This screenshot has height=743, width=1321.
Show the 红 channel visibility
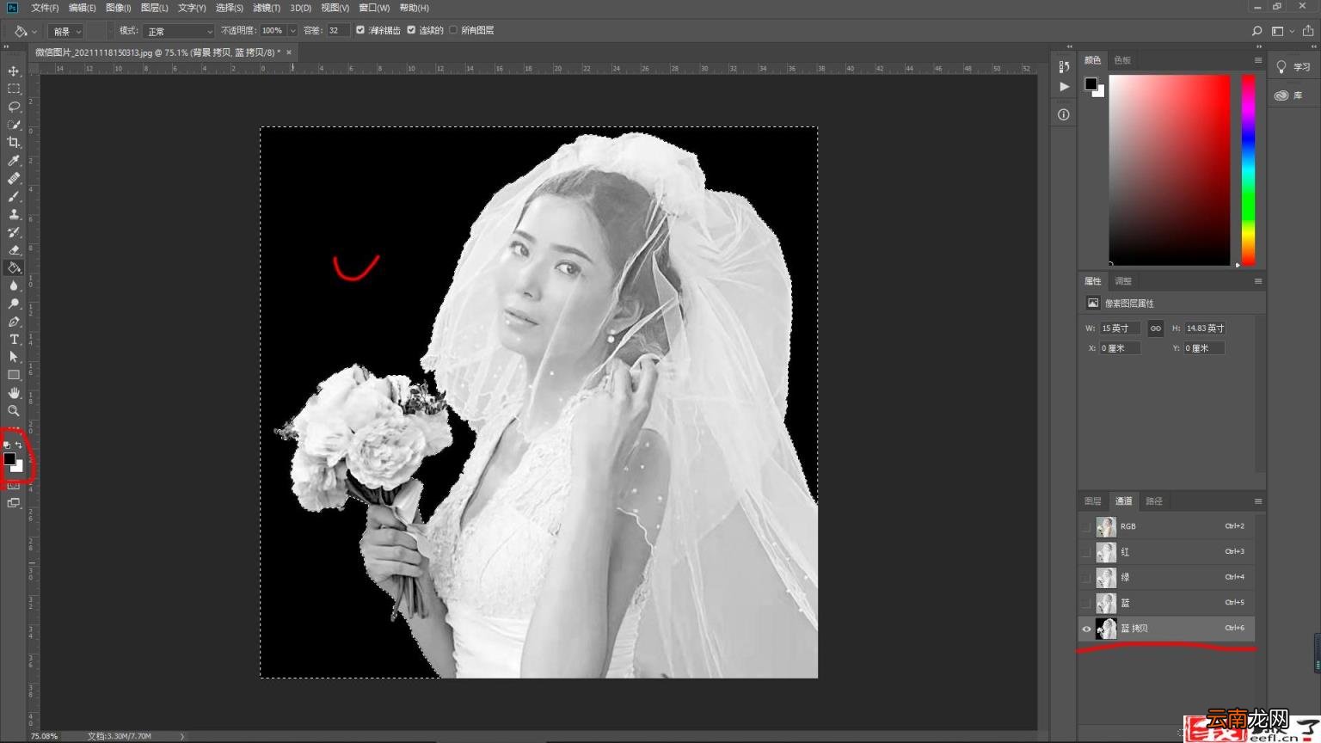point(1086,552)
